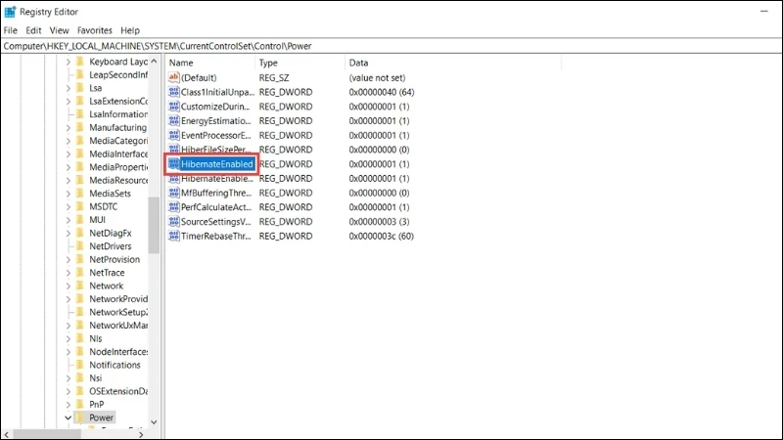783x440 pixels.
Task: Collapse the Power key
Action: pyautogui.click(x=68, y=418)
